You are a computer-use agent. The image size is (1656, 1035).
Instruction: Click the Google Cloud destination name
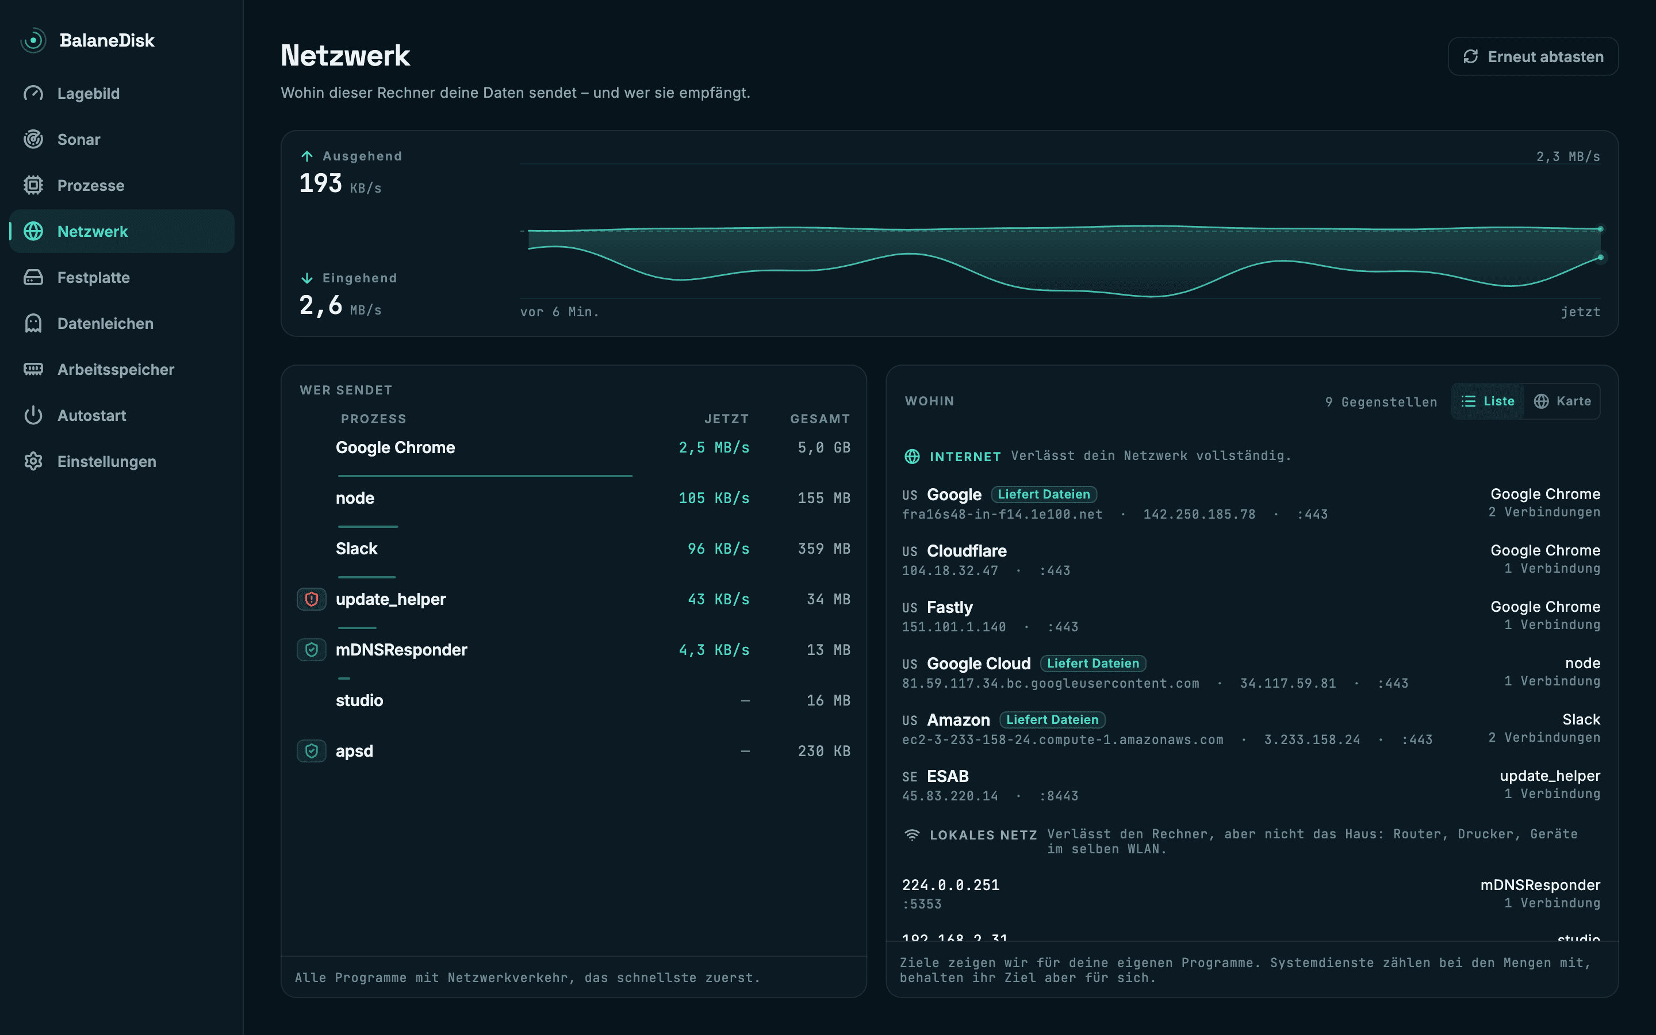pyautogui.click(x=979, y=664)
